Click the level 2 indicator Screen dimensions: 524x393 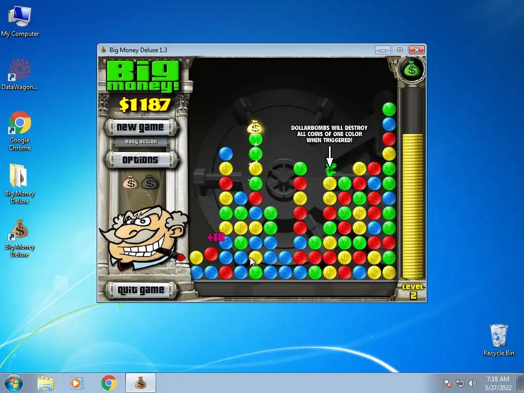coord(413,291)
